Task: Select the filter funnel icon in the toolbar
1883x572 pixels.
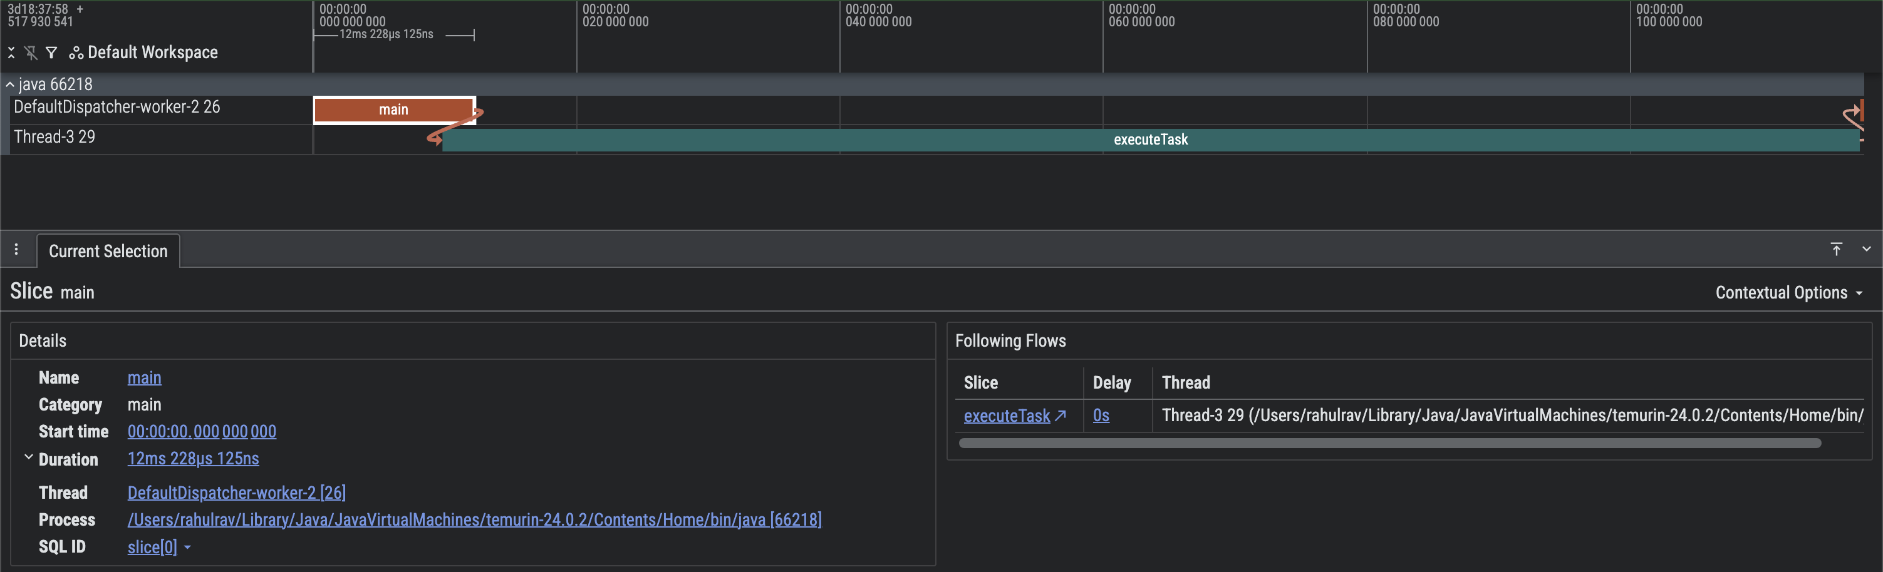Action: [51, 52]
